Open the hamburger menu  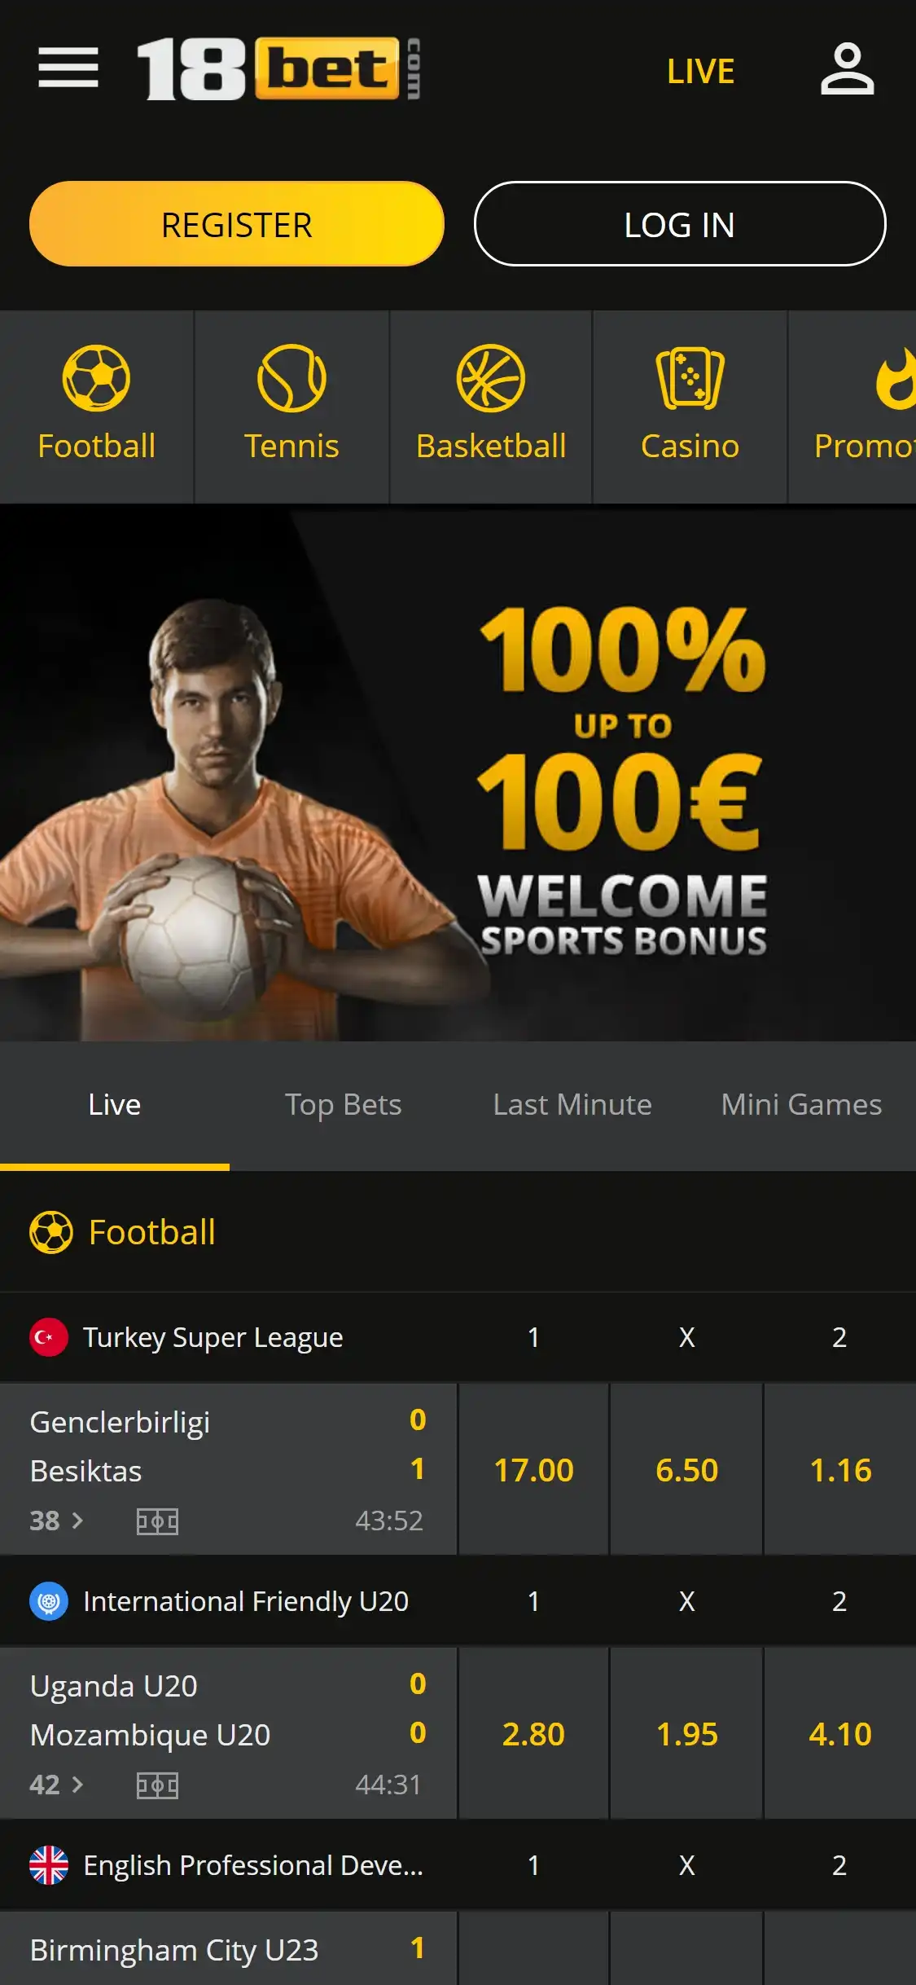(68, 68)
